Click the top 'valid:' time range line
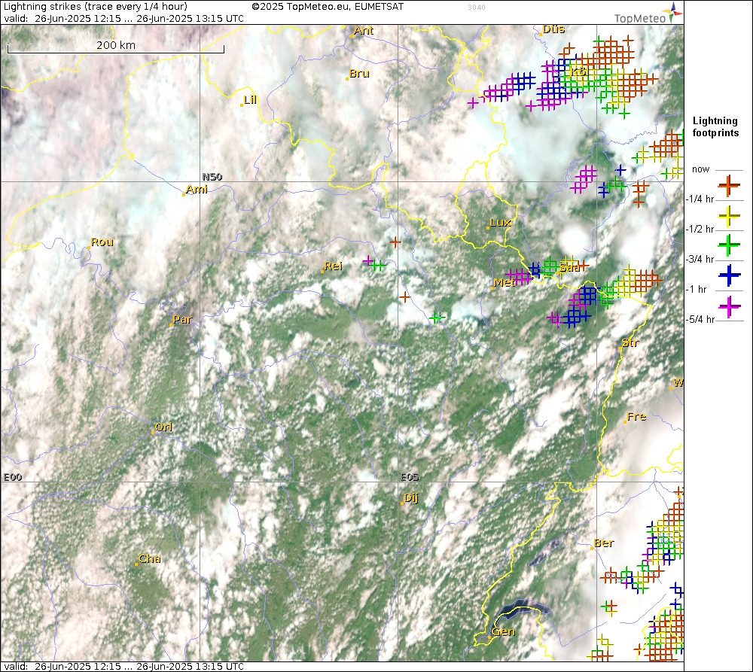This screenshot has height=672, width=753. [123, 19]
